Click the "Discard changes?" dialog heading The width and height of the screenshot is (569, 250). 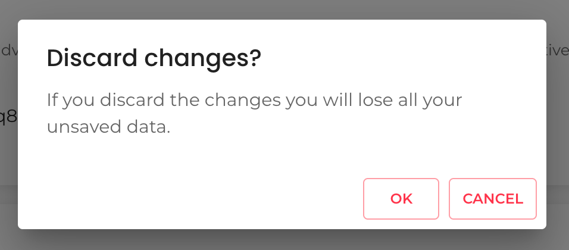tap(154, 59)
